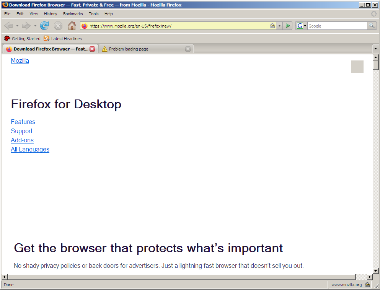Click the horizontal scrollbar right arrow
Image resolution: width=380 pixels, height=290 pixels.
click(x=370, y=277)
